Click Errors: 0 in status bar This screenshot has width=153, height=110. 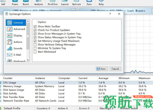tap(84, 108)
